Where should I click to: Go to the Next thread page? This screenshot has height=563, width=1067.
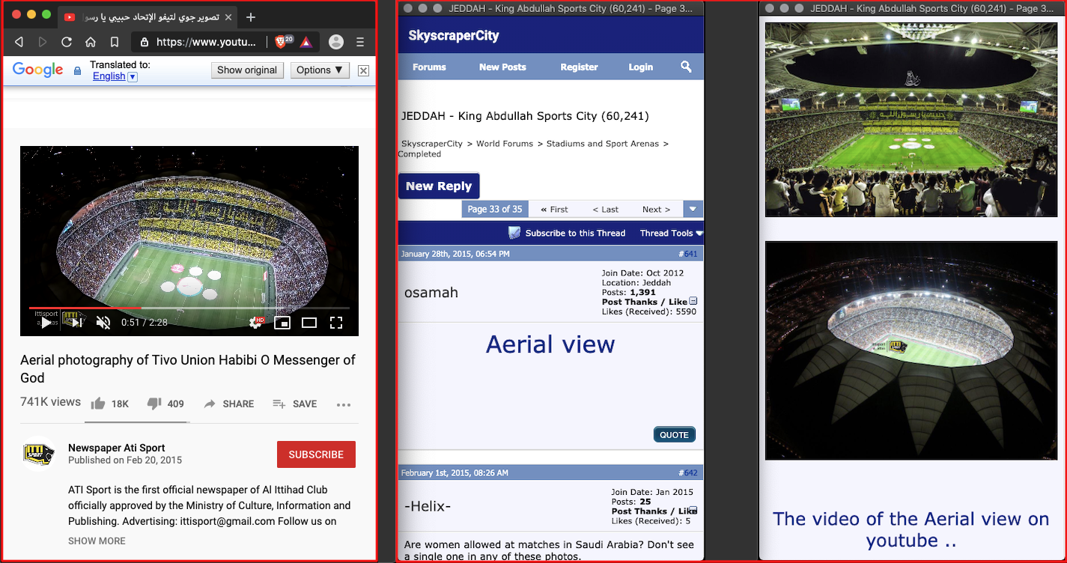(656, 210)
